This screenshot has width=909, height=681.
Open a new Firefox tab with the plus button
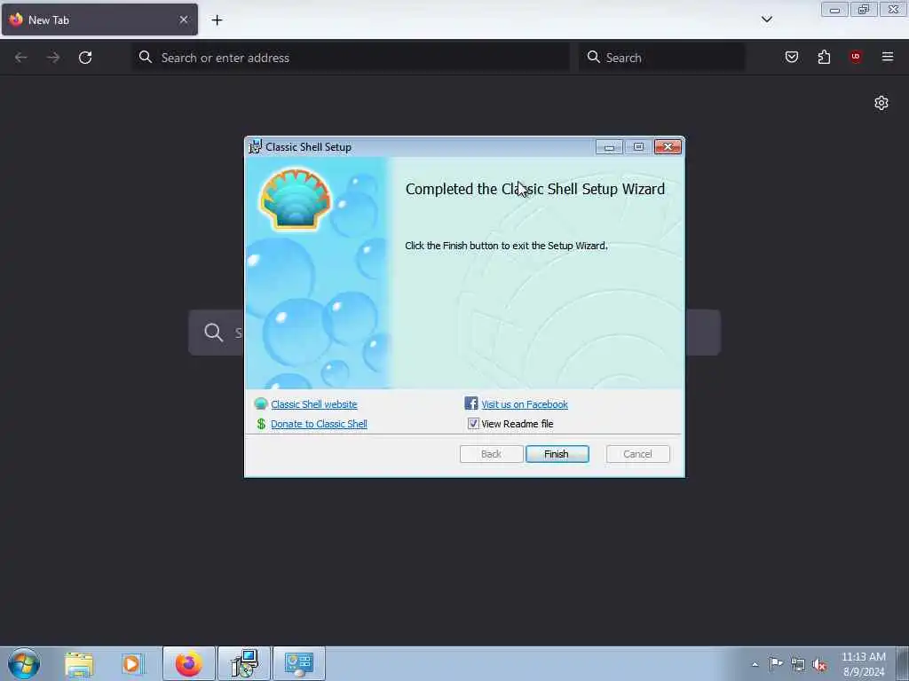click(x=217, y=20)
